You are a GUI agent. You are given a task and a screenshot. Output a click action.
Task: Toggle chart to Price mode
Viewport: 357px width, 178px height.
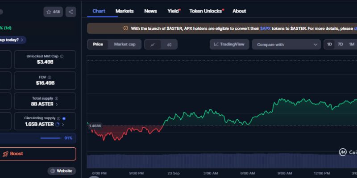click(98, 44)
